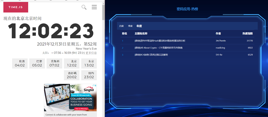Select the 东京 13:02 city tile
This screenshot has height=117, width=268.
tap(89, 63)
